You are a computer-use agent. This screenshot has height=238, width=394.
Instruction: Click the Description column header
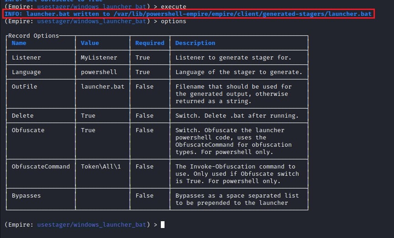click(195, 43)
